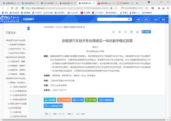Click the browser side search field

(134, 8)
